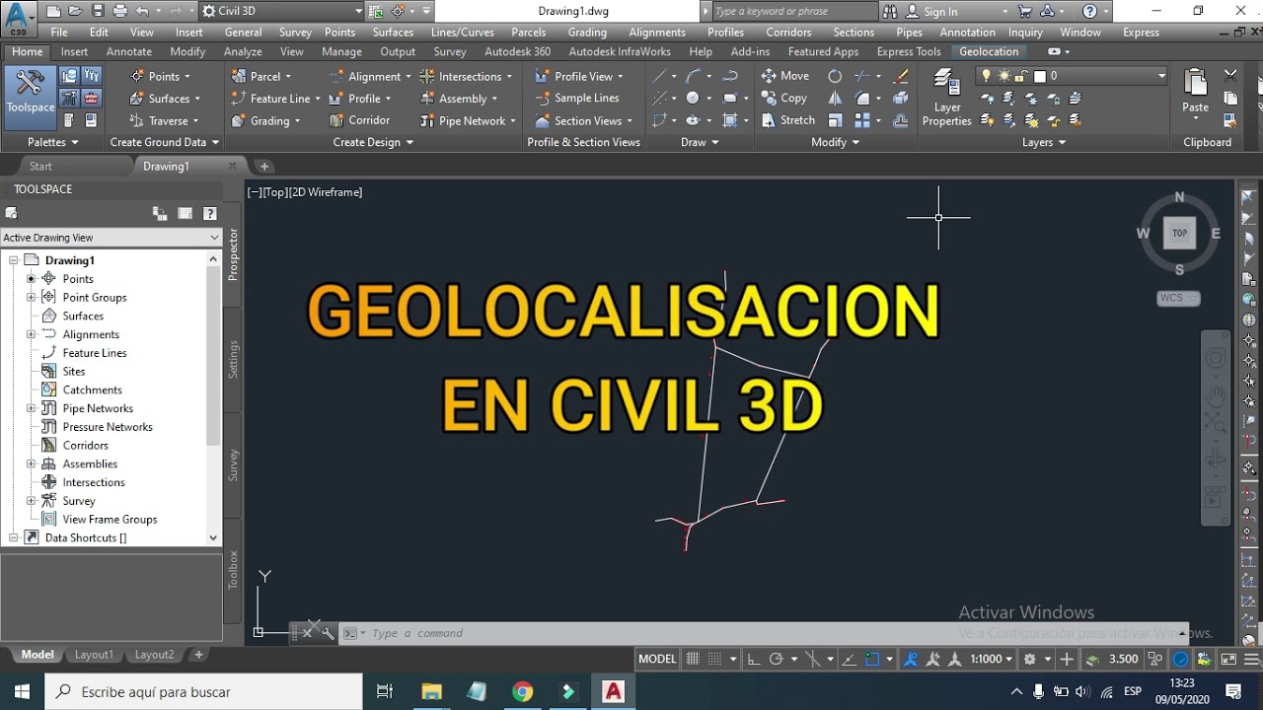Open File Explorer from taskbar
Viewport: 1263px width, 710px height.
pos(431,691)
